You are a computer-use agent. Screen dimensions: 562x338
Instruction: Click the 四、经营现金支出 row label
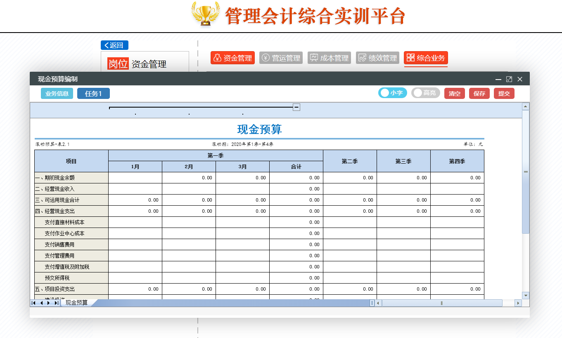71,211
